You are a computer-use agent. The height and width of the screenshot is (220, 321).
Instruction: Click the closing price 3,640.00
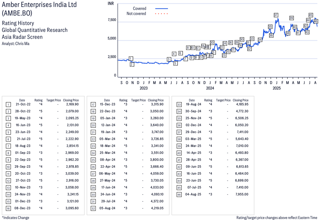(157, 125)
